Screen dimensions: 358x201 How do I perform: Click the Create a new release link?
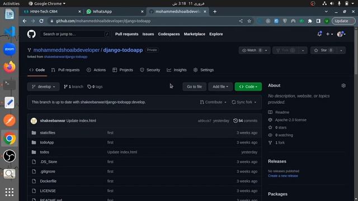pyautogui.click(x=283, y=176)
